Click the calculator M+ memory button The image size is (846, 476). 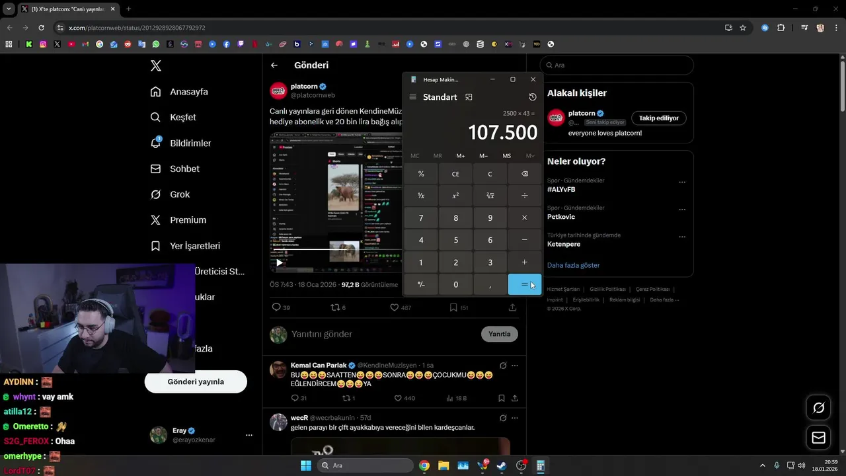click(x=461, y=156)
